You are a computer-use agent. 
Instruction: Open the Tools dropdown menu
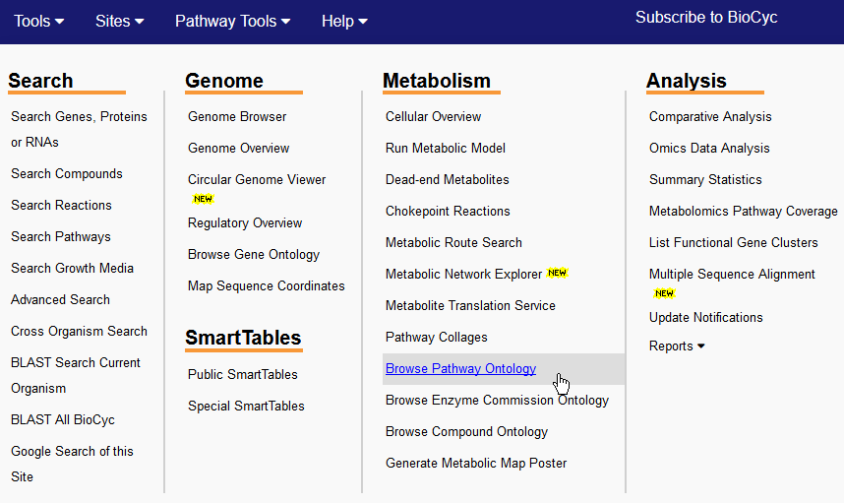click(38, 21)
